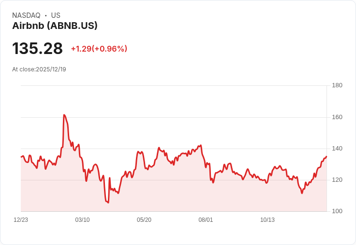Click the 135.28 current price
356x245 pixels.
coord(37,48)
